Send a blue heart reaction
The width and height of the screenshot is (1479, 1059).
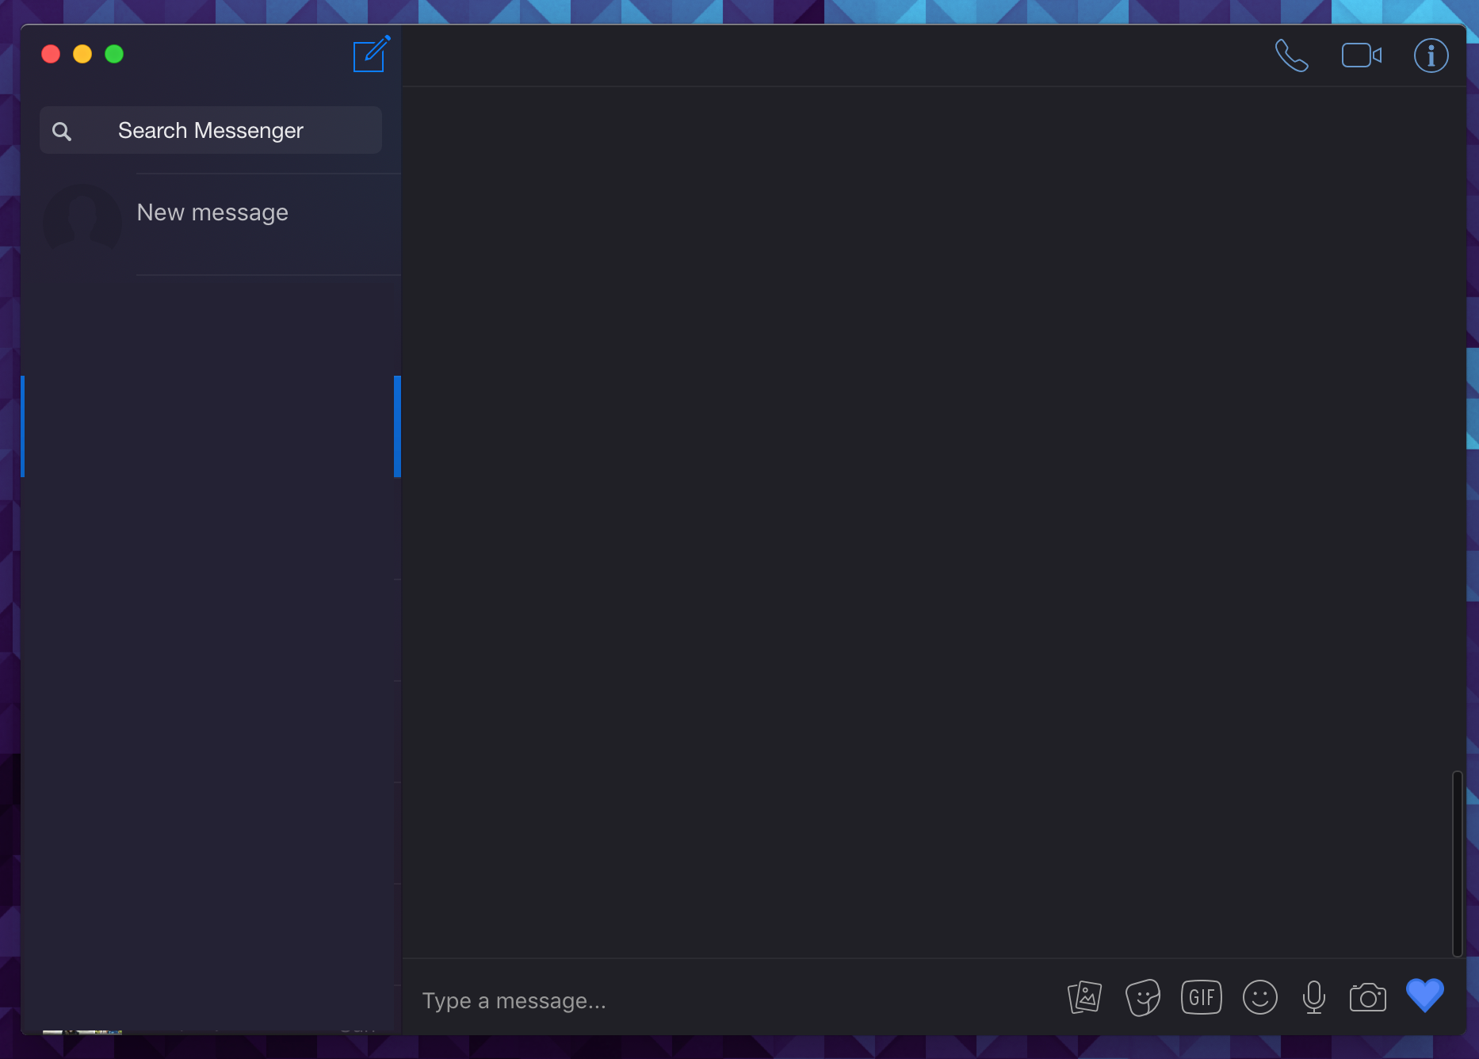(1424, 996)
